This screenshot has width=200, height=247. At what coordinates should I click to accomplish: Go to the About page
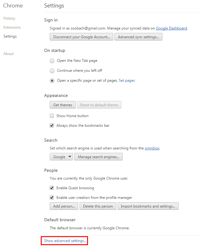tap(8, 54)
